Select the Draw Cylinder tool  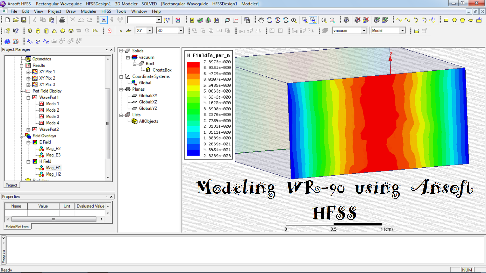(x=38, y=30)
